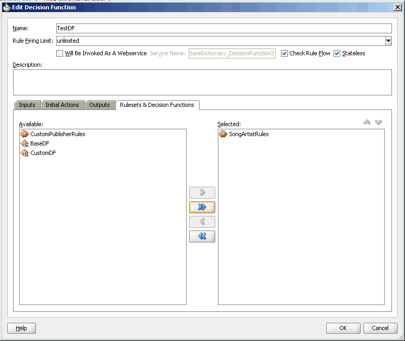Enable Will Be Invoked As A Webservice
The height and width of the screenshot is (341, 405).
click(59, 54)
